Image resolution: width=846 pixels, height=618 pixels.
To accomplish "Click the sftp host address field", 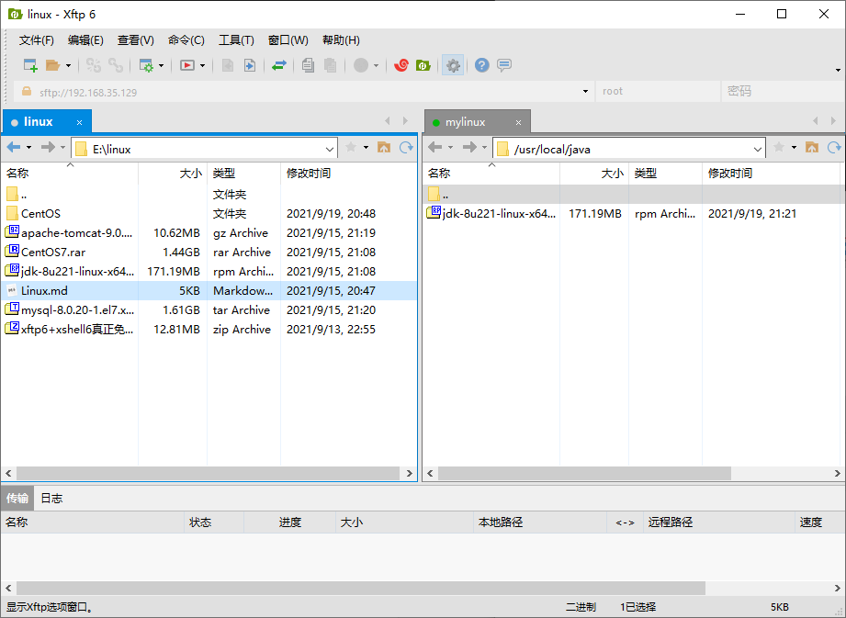I will (302, 92).
